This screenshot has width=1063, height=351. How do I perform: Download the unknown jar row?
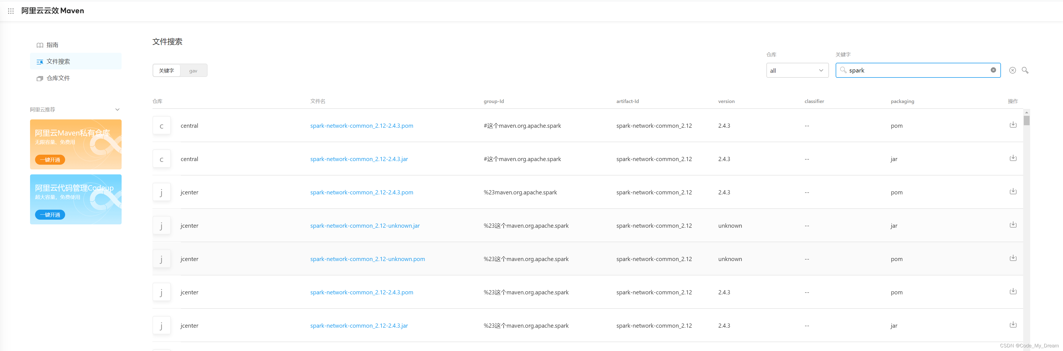(1013, 225)
